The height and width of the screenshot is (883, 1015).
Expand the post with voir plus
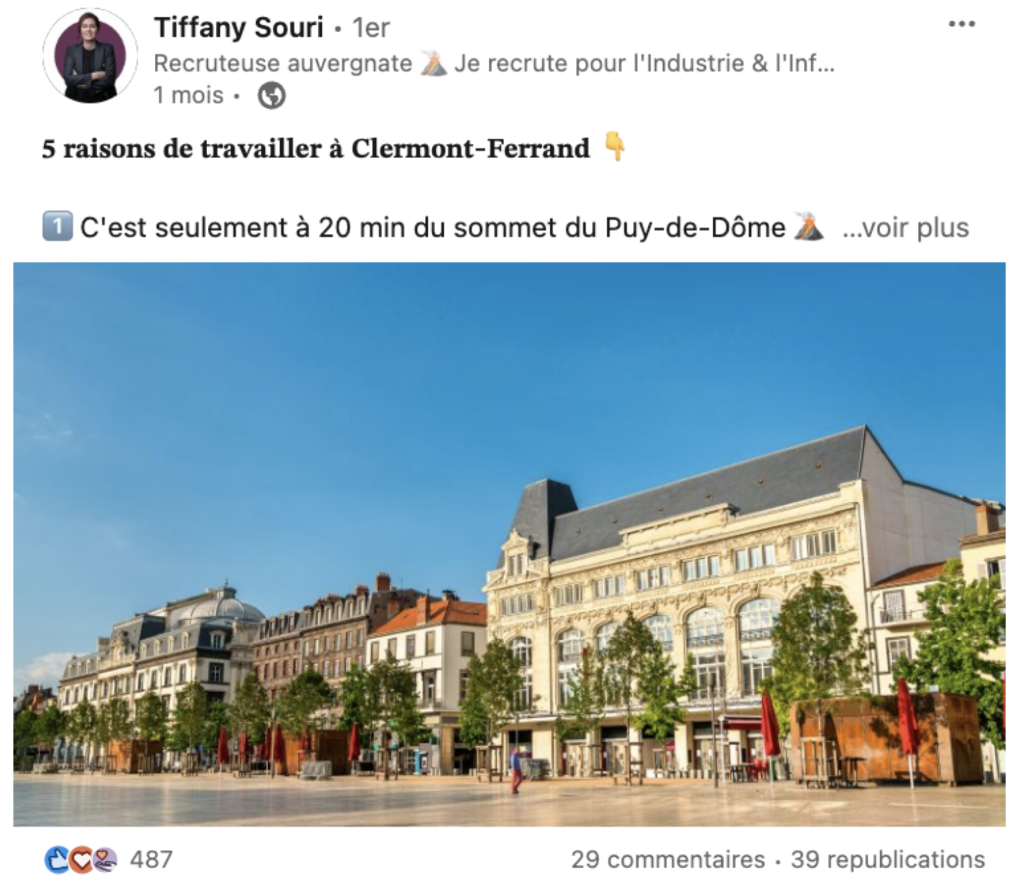906,228
